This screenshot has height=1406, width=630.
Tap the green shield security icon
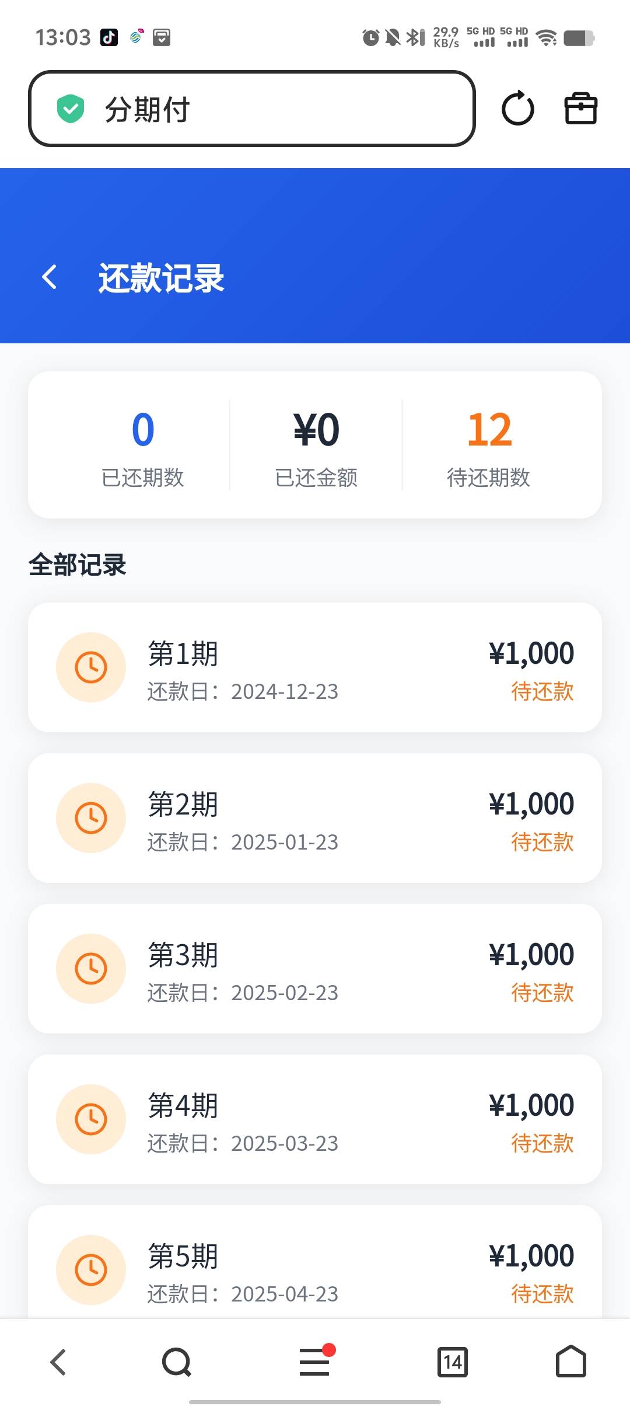(x=71, y=109)
